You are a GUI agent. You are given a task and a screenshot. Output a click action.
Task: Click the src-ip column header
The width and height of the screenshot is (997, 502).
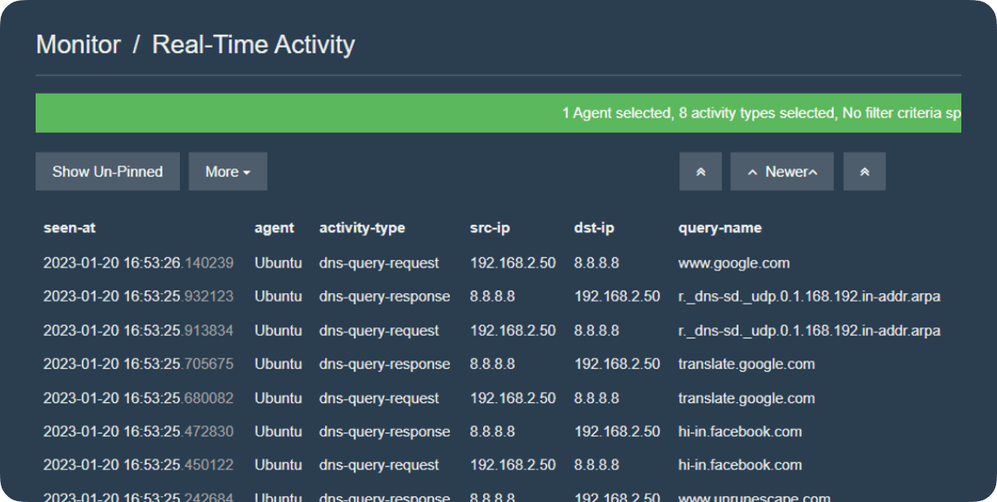point(490,228)
